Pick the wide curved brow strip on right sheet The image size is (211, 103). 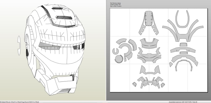(x=183, y=50)
